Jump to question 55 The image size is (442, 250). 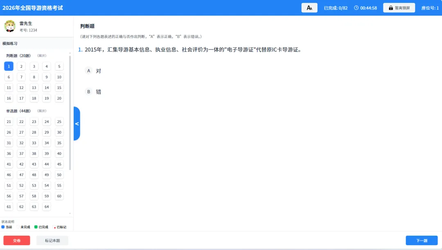[59, 185]
